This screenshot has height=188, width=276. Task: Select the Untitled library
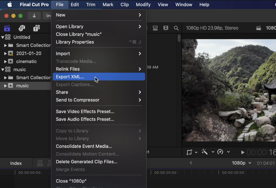tap(22, 37)
